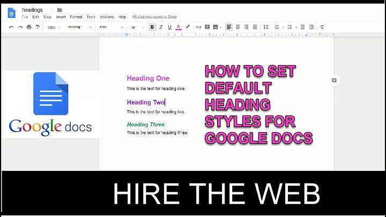
Task: Open the Add-ons menu
Action: 107,17
